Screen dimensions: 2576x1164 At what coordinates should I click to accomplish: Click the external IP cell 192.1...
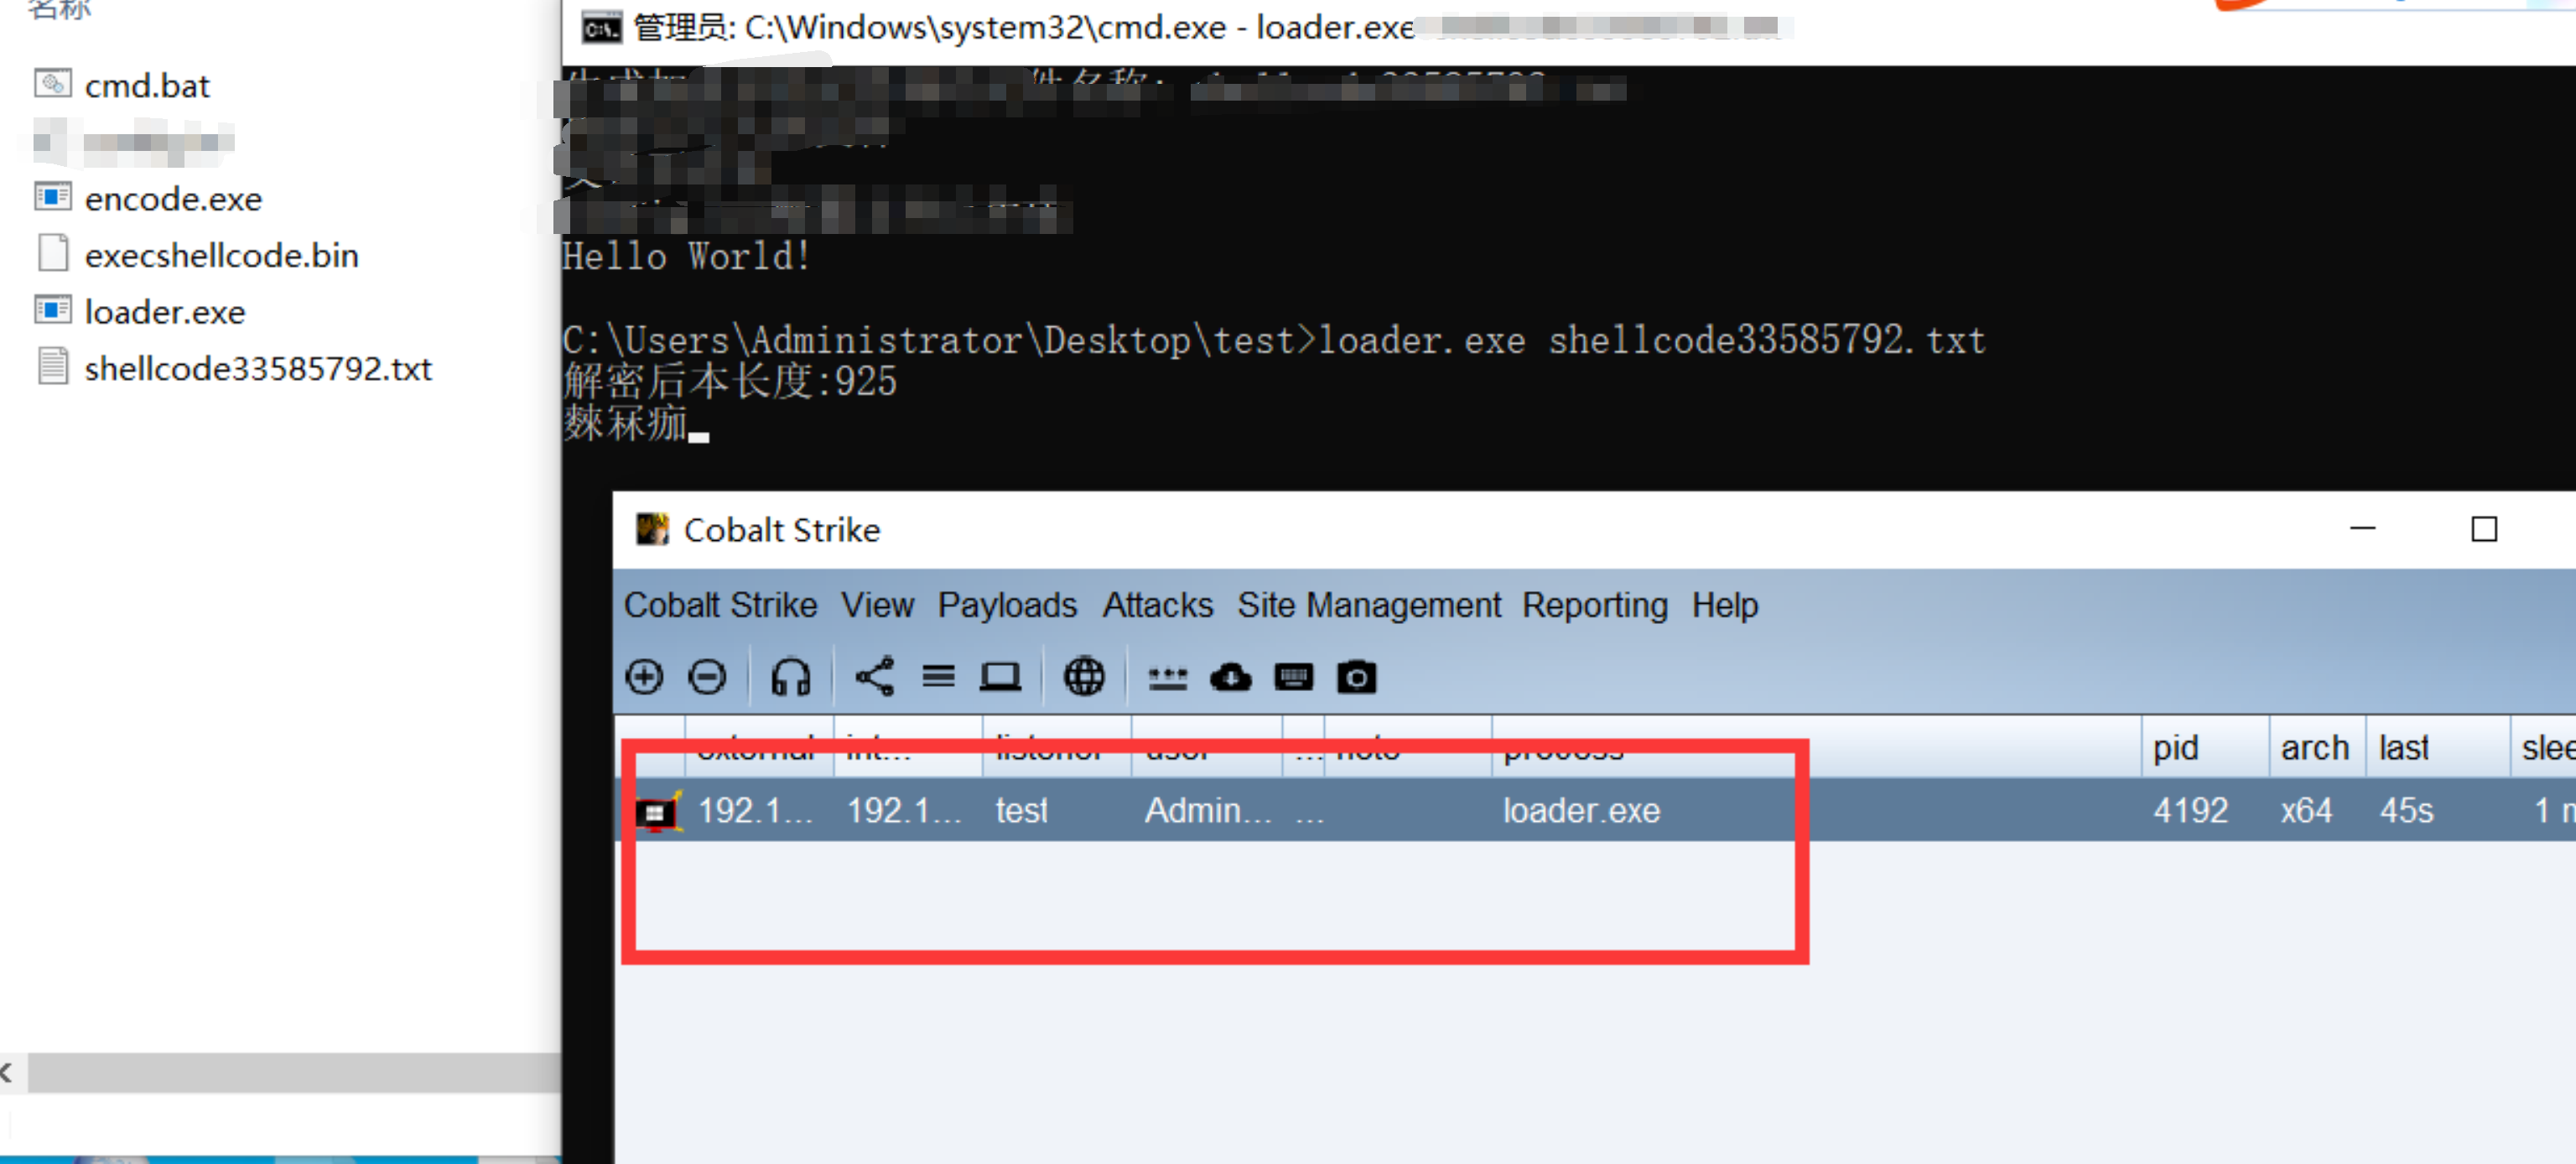[755, 810]
